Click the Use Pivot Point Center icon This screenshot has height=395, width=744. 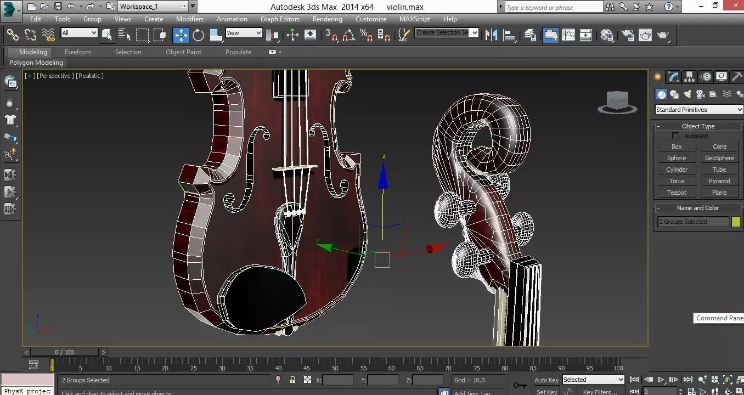[273, 35]
